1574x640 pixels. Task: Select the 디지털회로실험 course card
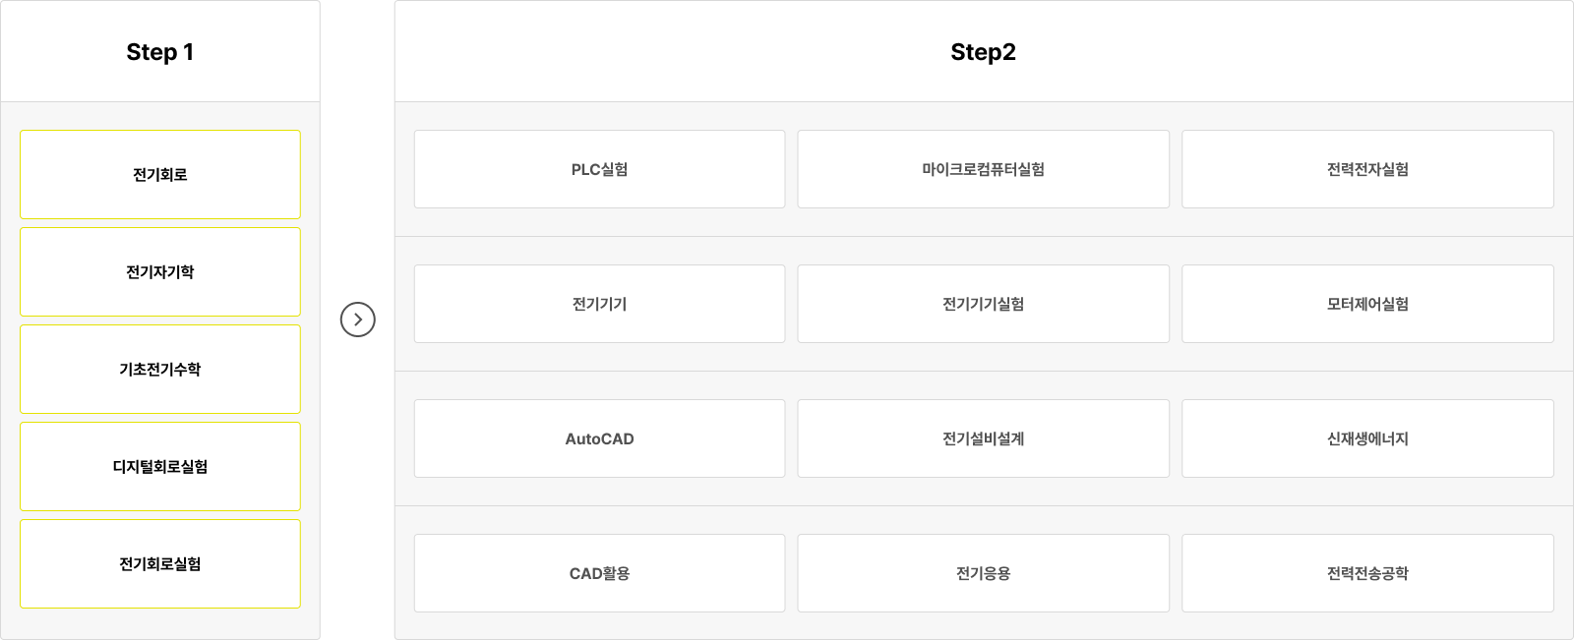[159, 466]
